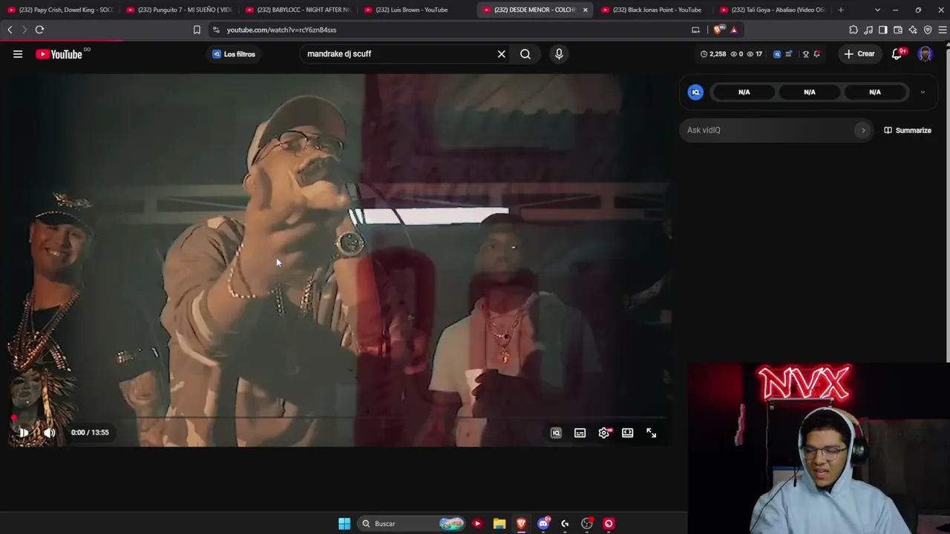Expand the vidIQ score panel chevron

(x=923, y=93)
